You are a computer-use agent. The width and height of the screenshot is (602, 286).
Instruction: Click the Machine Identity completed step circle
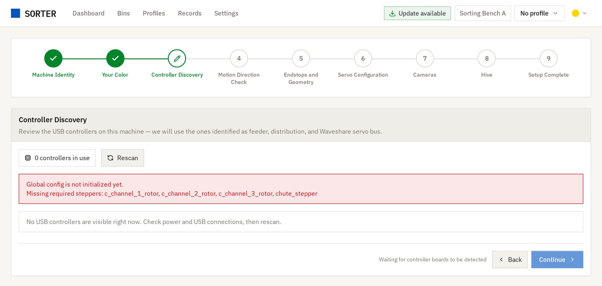point(53,58)
